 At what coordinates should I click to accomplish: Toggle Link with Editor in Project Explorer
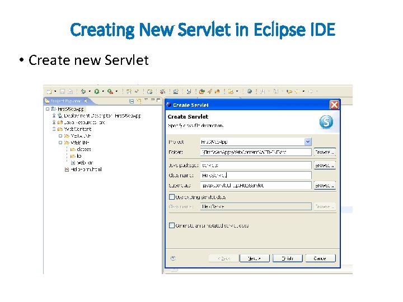(x=139, y=101)
